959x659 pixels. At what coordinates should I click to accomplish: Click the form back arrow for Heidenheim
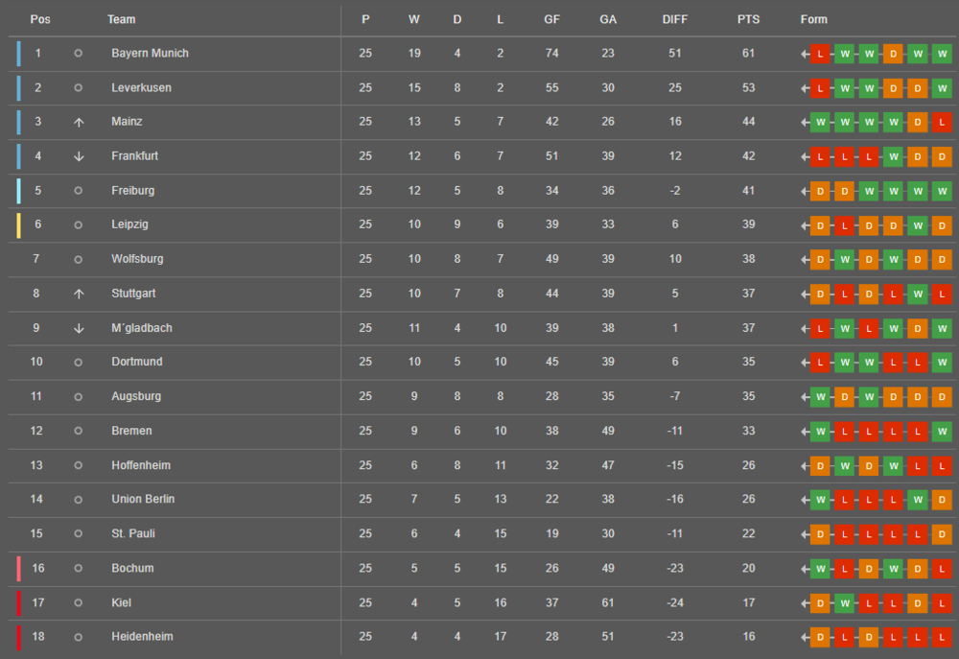tap(806, 637)
